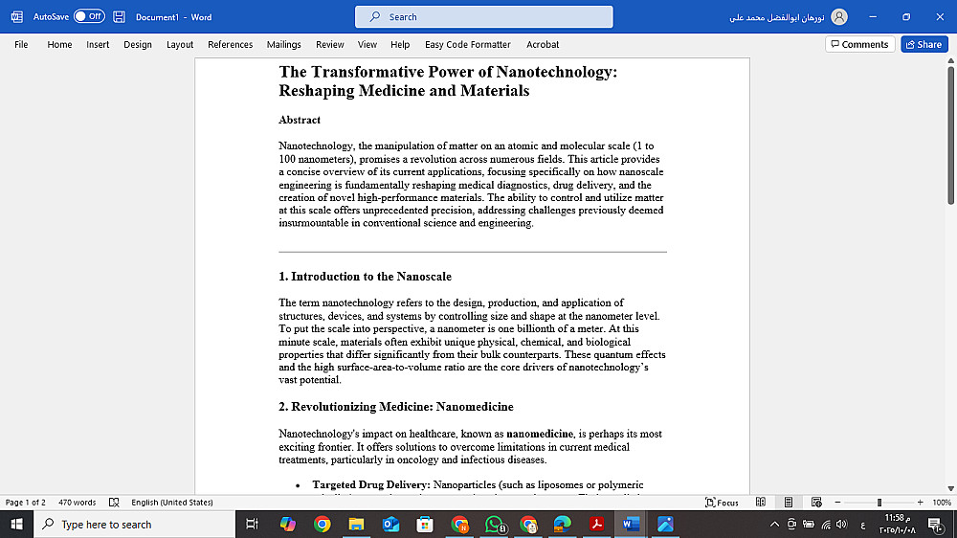This screenshot has height=538, width=957.
Task: Open the taskbar clock showing 11:58
Action: pyautogui.click(x=898, y=524)
